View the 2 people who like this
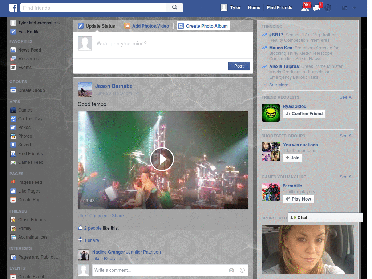Screen dimensions: 372x279 93,228
